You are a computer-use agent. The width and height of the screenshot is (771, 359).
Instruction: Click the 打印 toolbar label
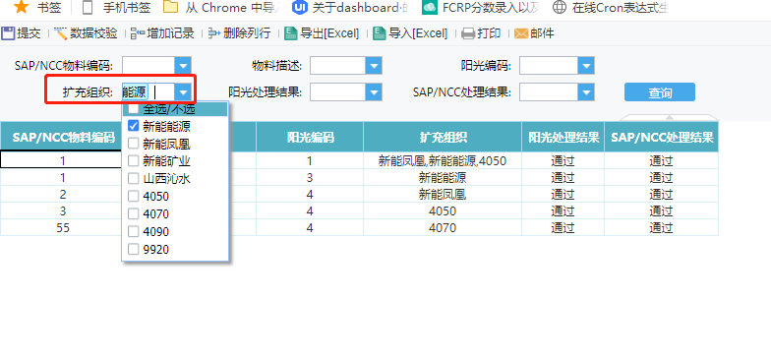tap(489, 33)
